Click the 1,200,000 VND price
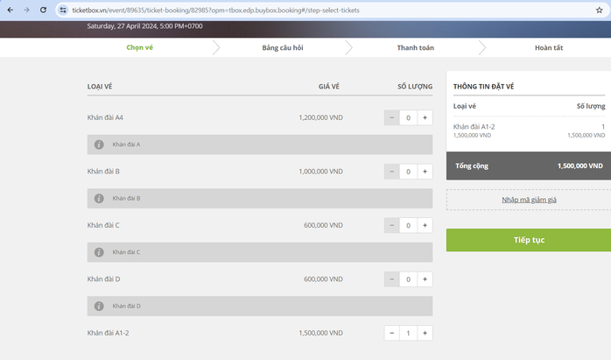 [x=320, y=117]
